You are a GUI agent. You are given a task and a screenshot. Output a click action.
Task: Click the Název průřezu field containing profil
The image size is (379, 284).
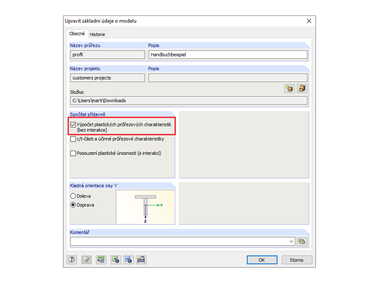(x=108, y=55)
